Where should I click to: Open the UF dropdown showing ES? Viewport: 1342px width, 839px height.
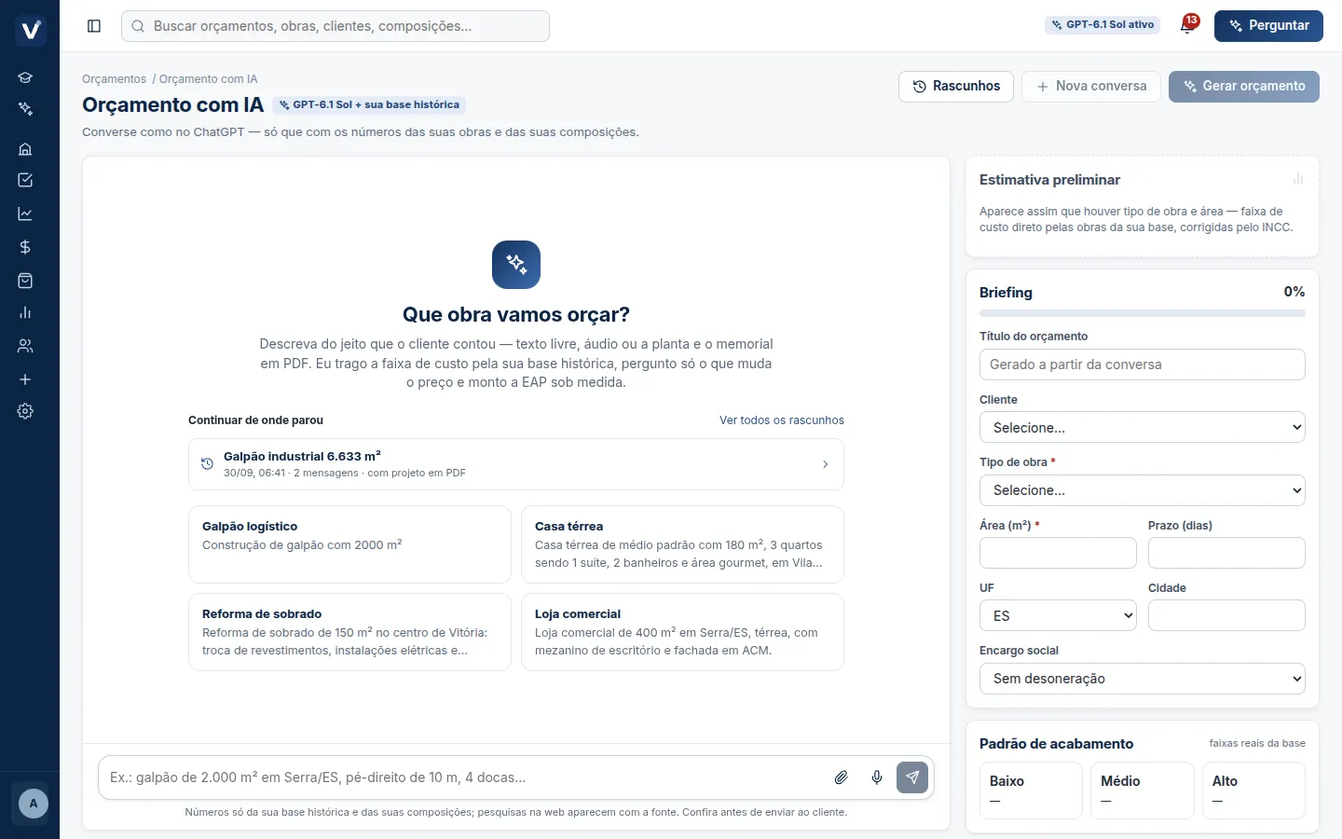pyautogui.click(x=1058, y=616)
